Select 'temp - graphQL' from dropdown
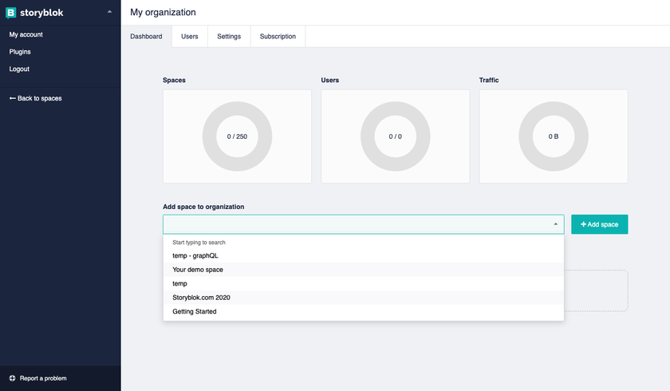Image resolution: width=670 pixels, height=391 pixels. coord(363,255)
